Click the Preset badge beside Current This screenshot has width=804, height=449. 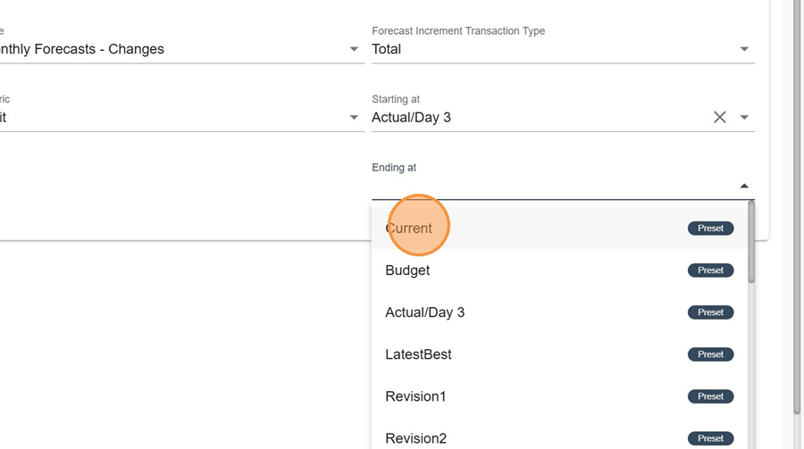(x=710, y=229)
